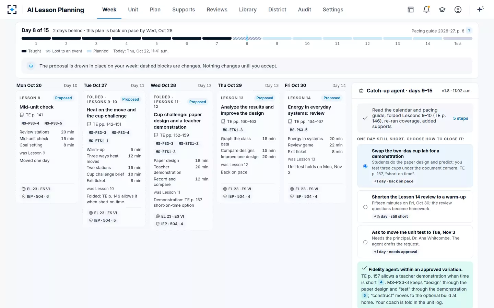
Task: Open the layout panel icon in header
Action: pos(411,10)
